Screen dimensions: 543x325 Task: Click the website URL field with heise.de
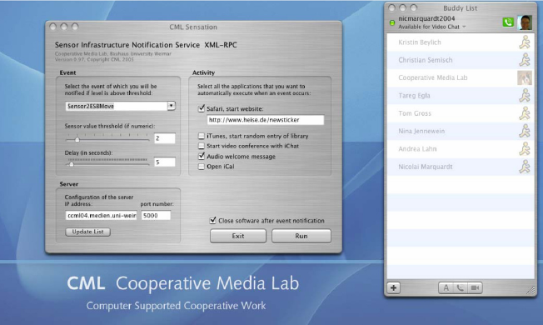coord(266,120)
